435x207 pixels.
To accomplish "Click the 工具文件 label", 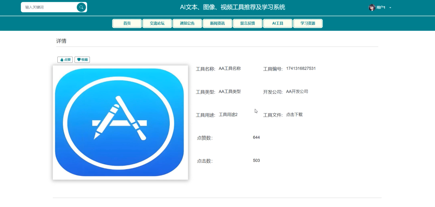I will 273,115.
